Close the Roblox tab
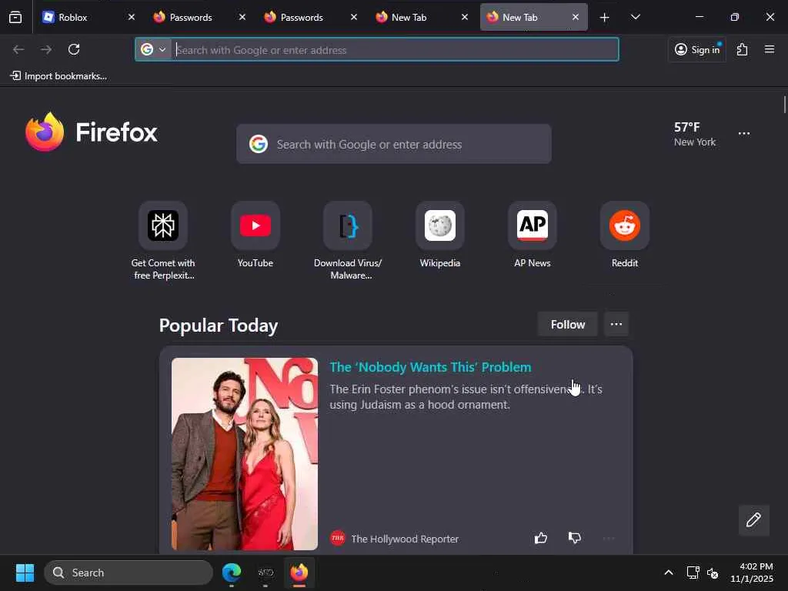Screen dimensions: 788x591 click(131, 17)
